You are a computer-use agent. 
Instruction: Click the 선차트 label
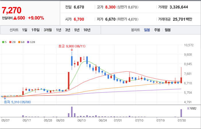pyautogui.click(x=14, y=30)
